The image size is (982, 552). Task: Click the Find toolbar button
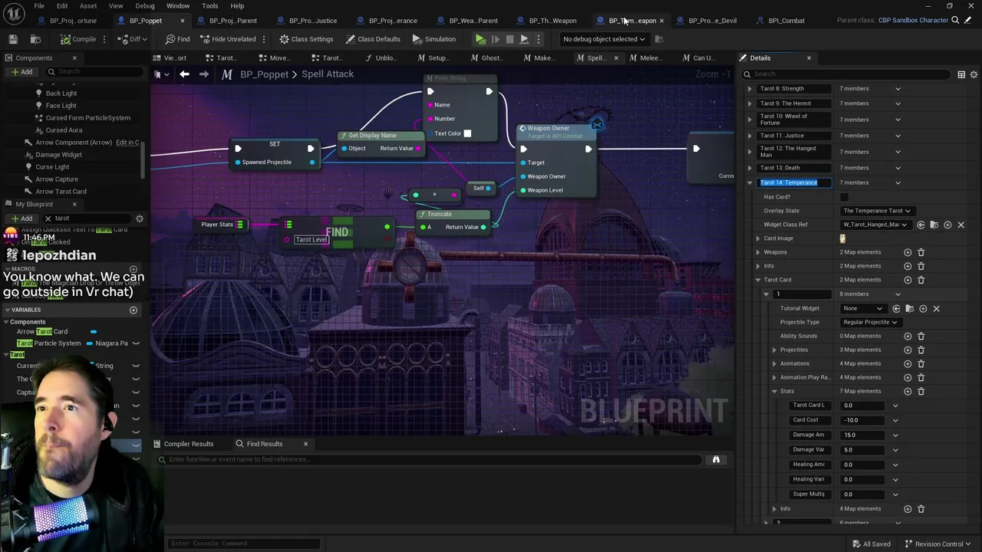[177, 39]
